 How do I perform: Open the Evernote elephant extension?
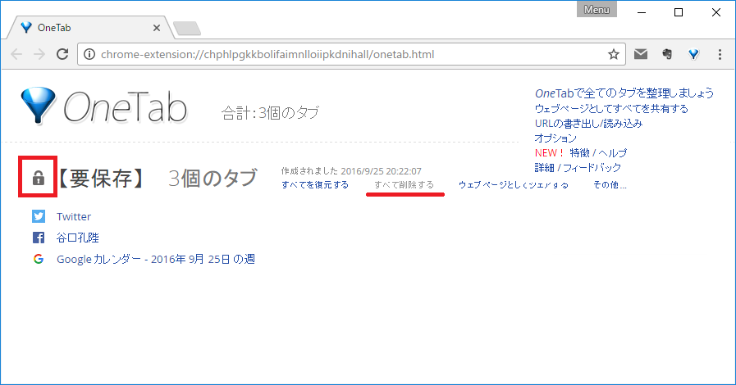click(x=667, y=55)
